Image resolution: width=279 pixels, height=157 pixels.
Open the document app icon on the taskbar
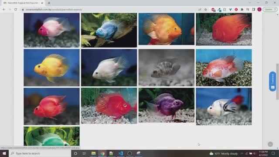(111, 153)
